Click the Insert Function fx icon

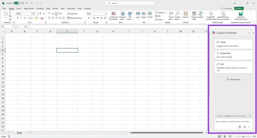point(25,26)
